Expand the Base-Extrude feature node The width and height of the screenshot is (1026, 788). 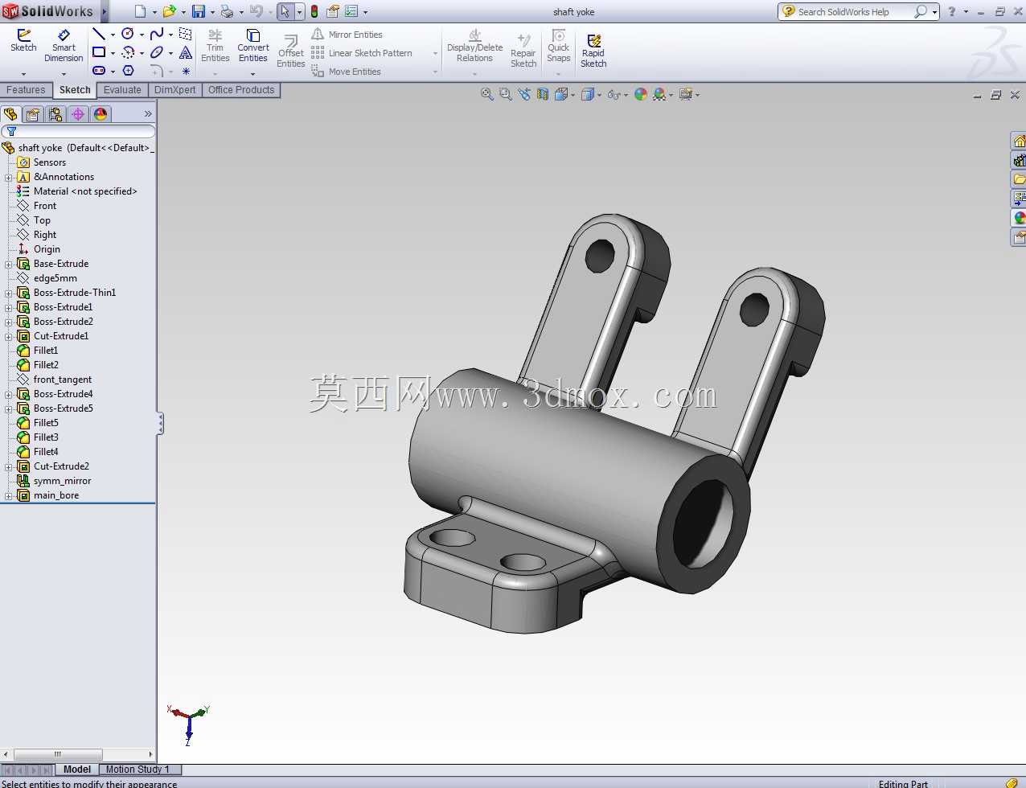[x=9, y=264]
